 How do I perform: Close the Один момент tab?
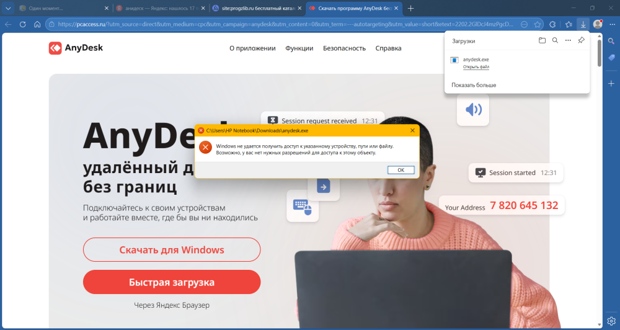click(x=107, y=8)
